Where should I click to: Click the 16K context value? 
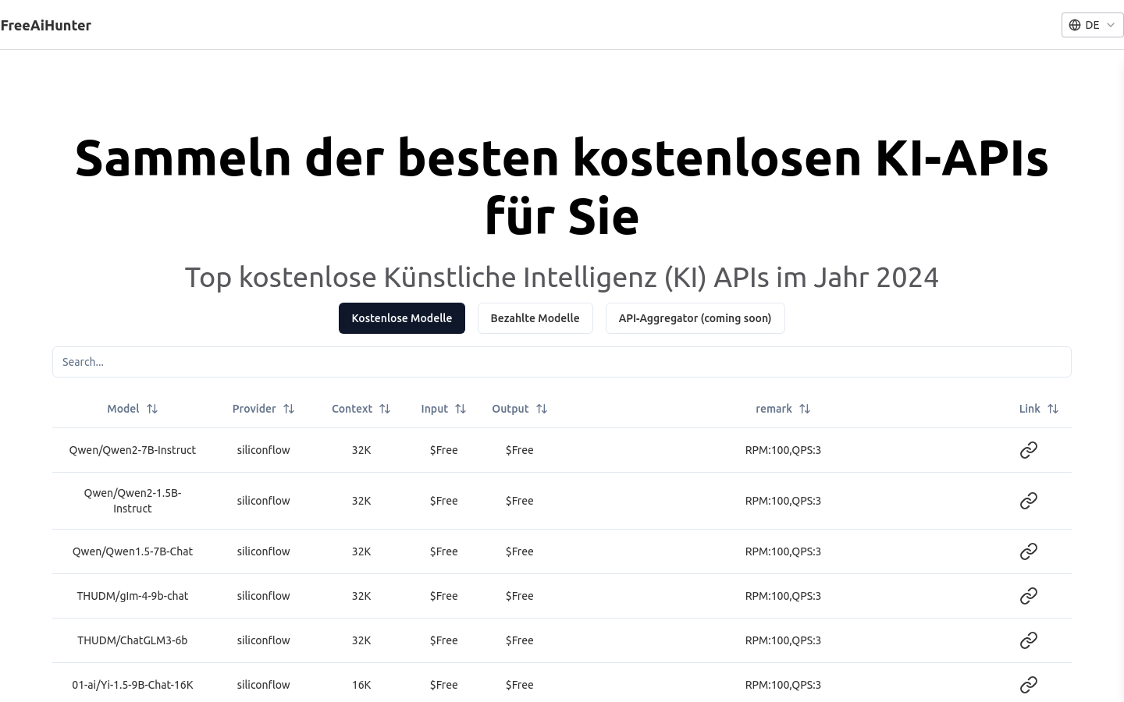coord(361,685)
